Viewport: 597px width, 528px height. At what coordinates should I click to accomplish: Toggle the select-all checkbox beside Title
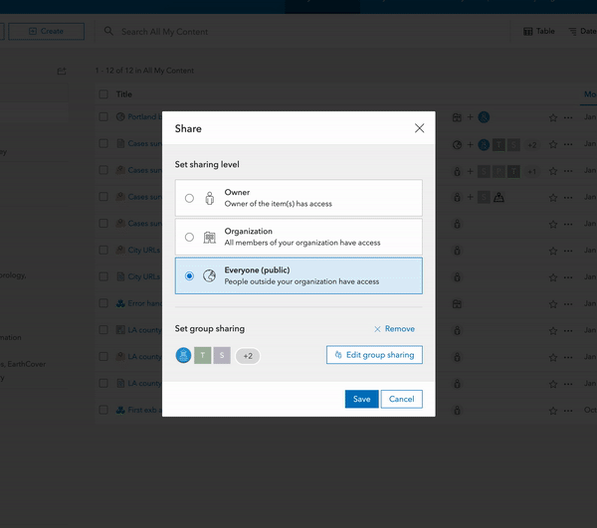(103, 94)
